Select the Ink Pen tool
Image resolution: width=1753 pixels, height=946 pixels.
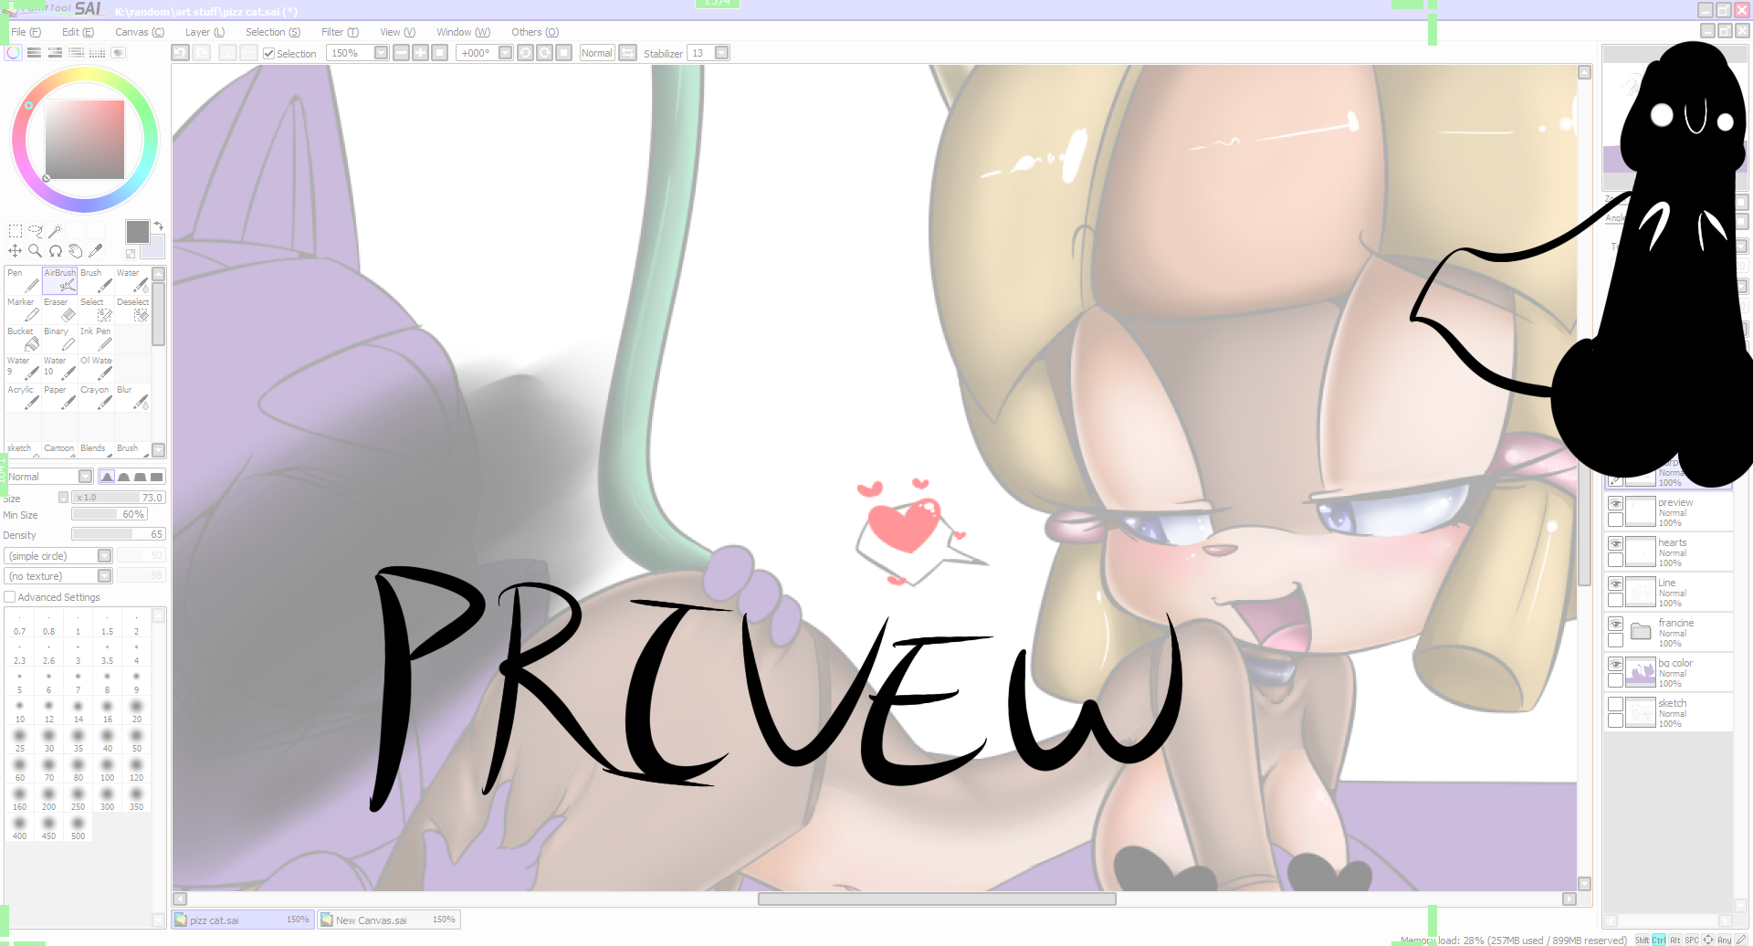point(96,339)
